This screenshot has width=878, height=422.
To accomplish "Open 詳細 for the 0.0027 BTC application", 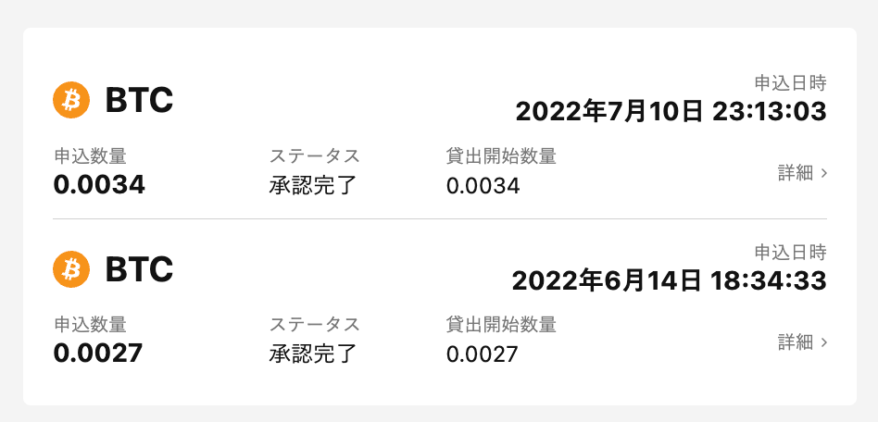I will [x=802, y=342].
